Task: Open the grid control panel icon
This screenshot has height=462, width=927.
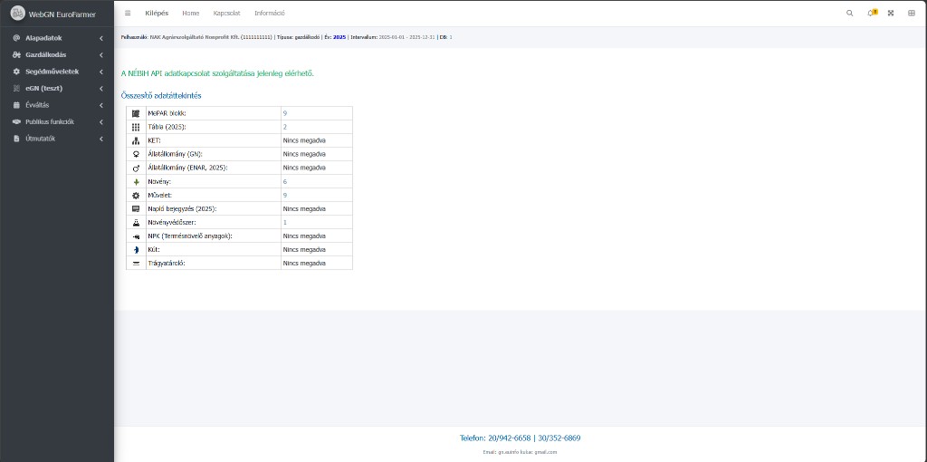Action: (911, 13)
